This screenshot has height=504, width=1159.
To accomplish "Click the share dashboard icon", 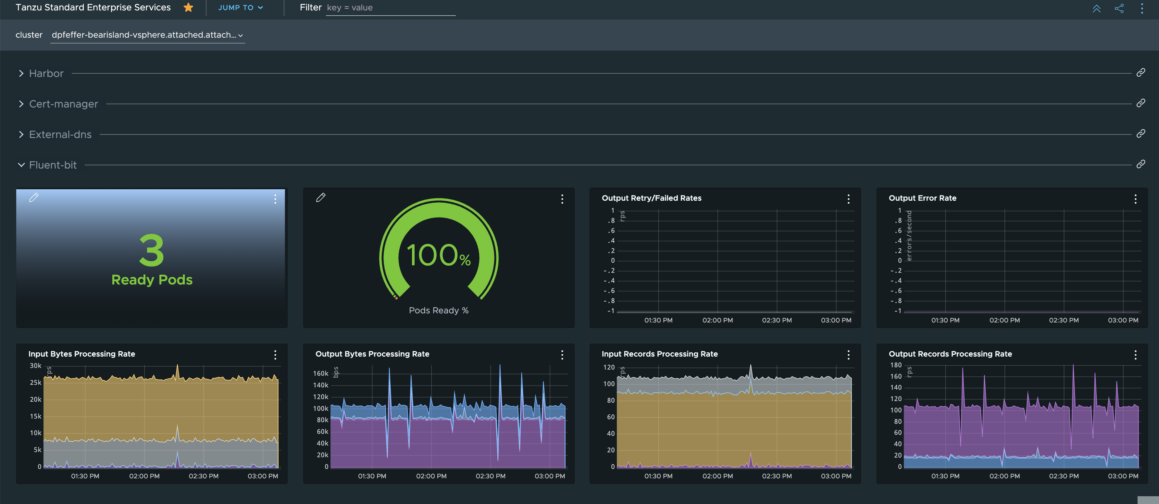I will [1119, 8].
